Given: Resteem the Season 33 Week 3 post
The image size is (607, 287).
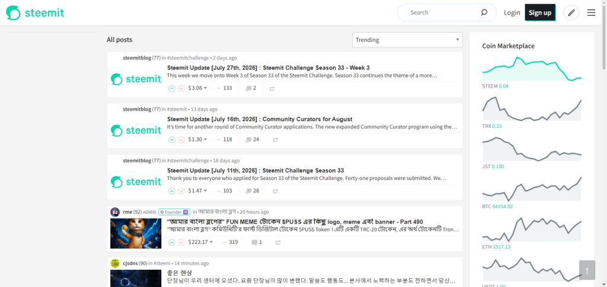Looking at the screenshot, I should 272,88.
